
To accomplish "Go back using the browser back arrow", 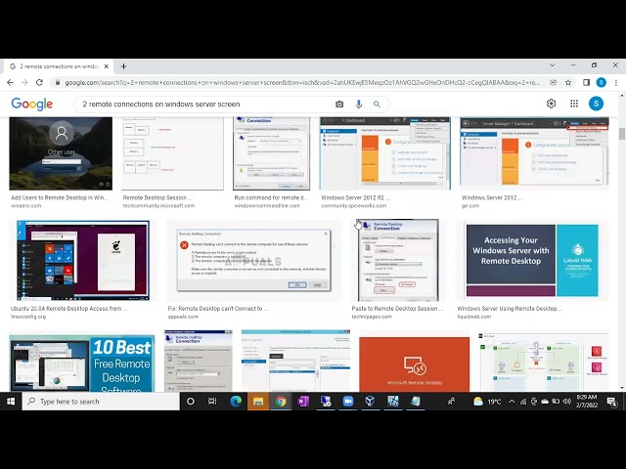I will click(10, 82).
